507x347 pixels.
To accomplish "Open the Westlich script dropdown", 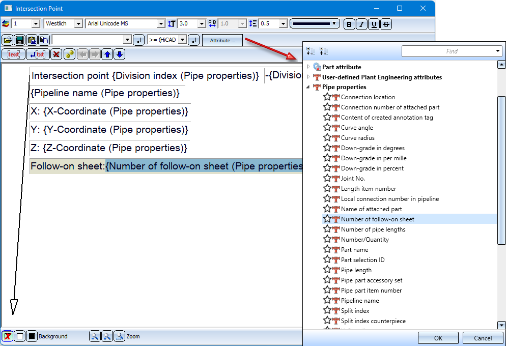I will 78,23.
